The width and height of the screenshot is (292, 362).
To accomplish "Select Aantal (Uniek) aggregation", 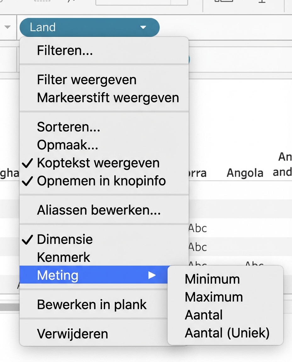I will [x=227, y=333].
